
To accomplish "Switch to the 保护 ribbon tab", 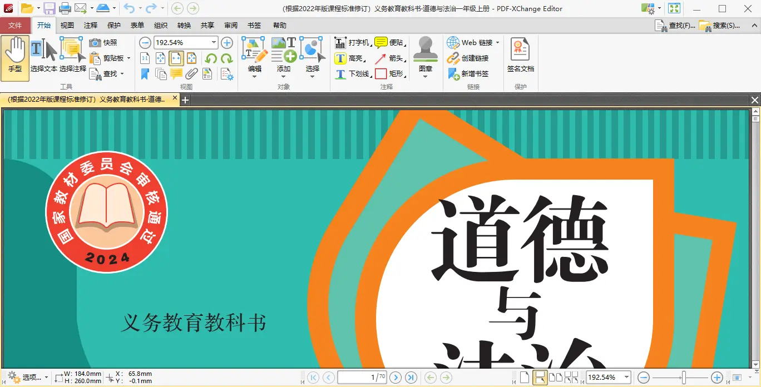I will [x=114, y=26].
